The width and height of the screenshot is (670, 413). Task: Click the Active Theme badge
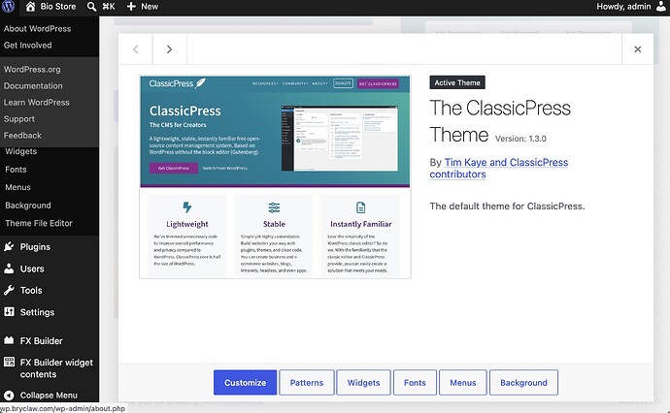457,82
